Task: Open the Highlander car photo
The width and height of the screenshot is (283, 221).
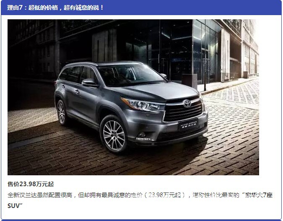Action: [x=133, y=97]
